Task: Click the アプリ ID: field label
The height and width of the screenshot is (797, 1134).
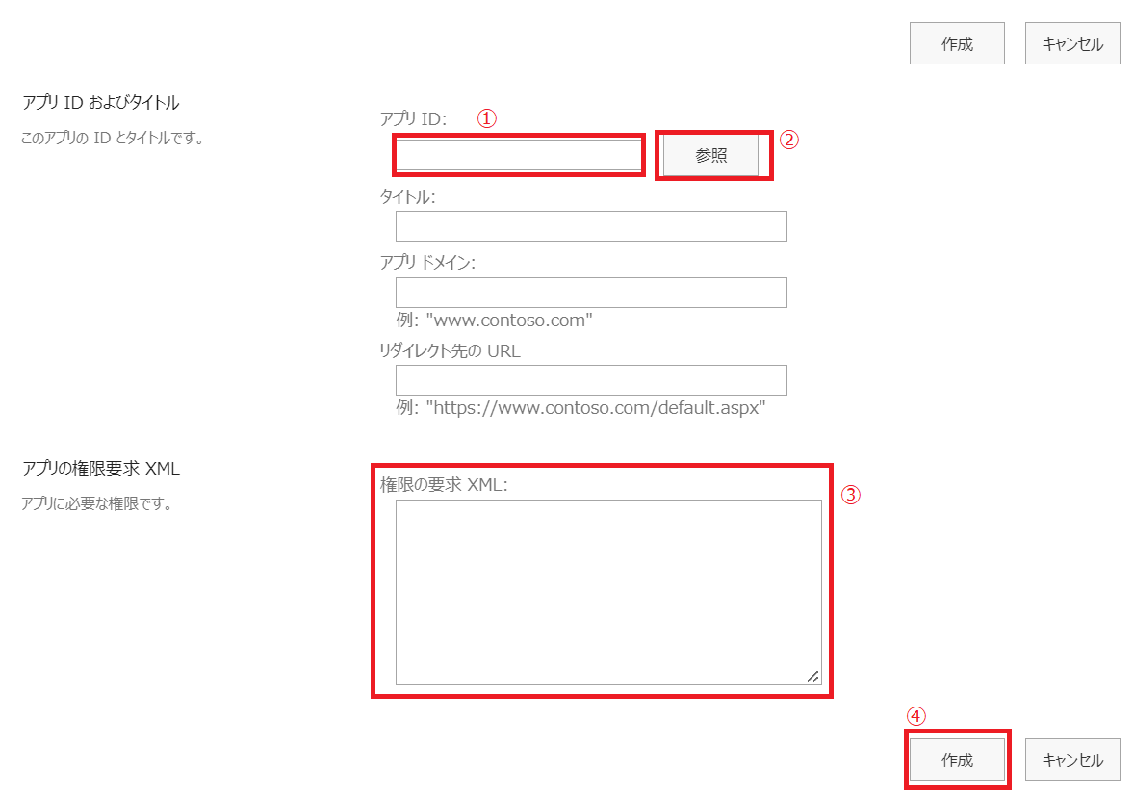Action: 414,118
